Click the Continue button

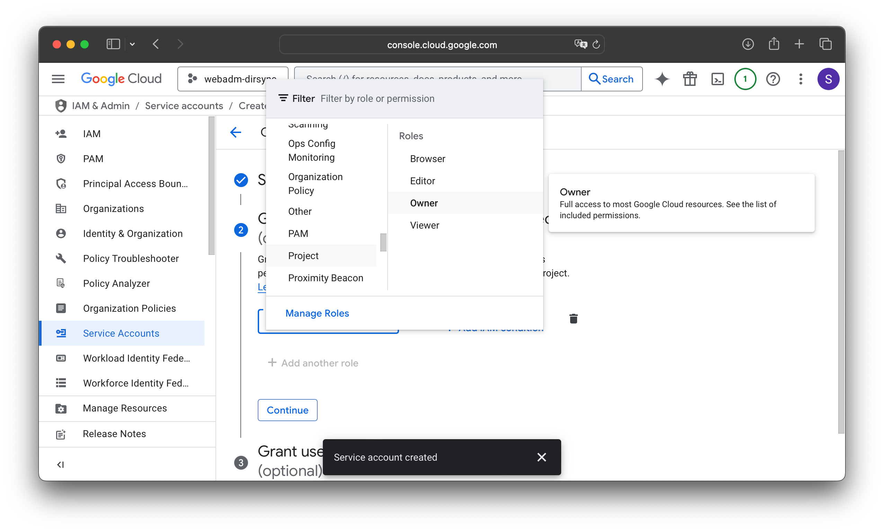(x=287, y=410)
